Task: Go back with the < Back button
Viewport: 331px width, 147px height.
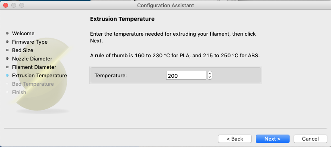Action: (x=235, y=139)
